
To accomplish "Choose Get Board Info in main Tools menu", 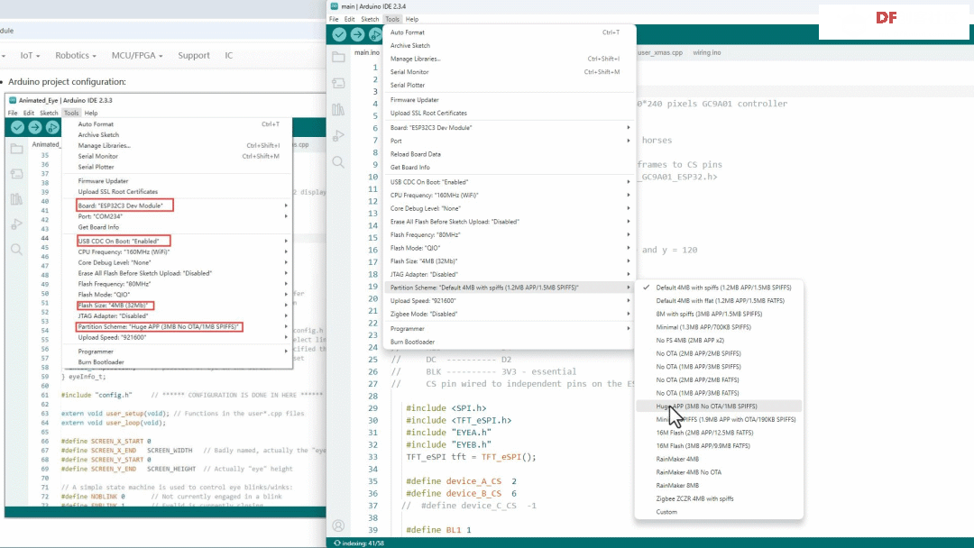I will coord(510,168).
